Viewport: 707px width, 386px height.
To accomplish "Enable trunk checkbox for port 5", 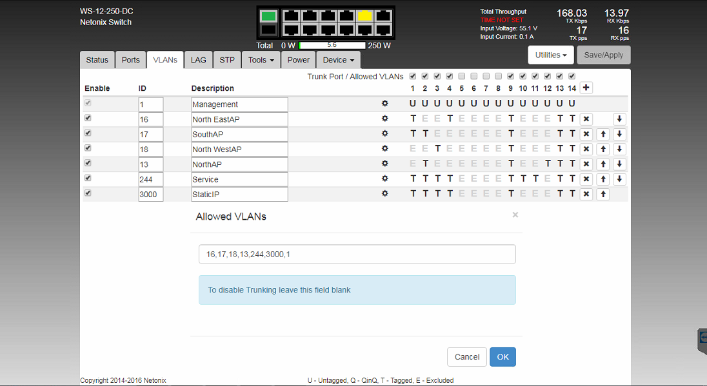I will point(462,76).
